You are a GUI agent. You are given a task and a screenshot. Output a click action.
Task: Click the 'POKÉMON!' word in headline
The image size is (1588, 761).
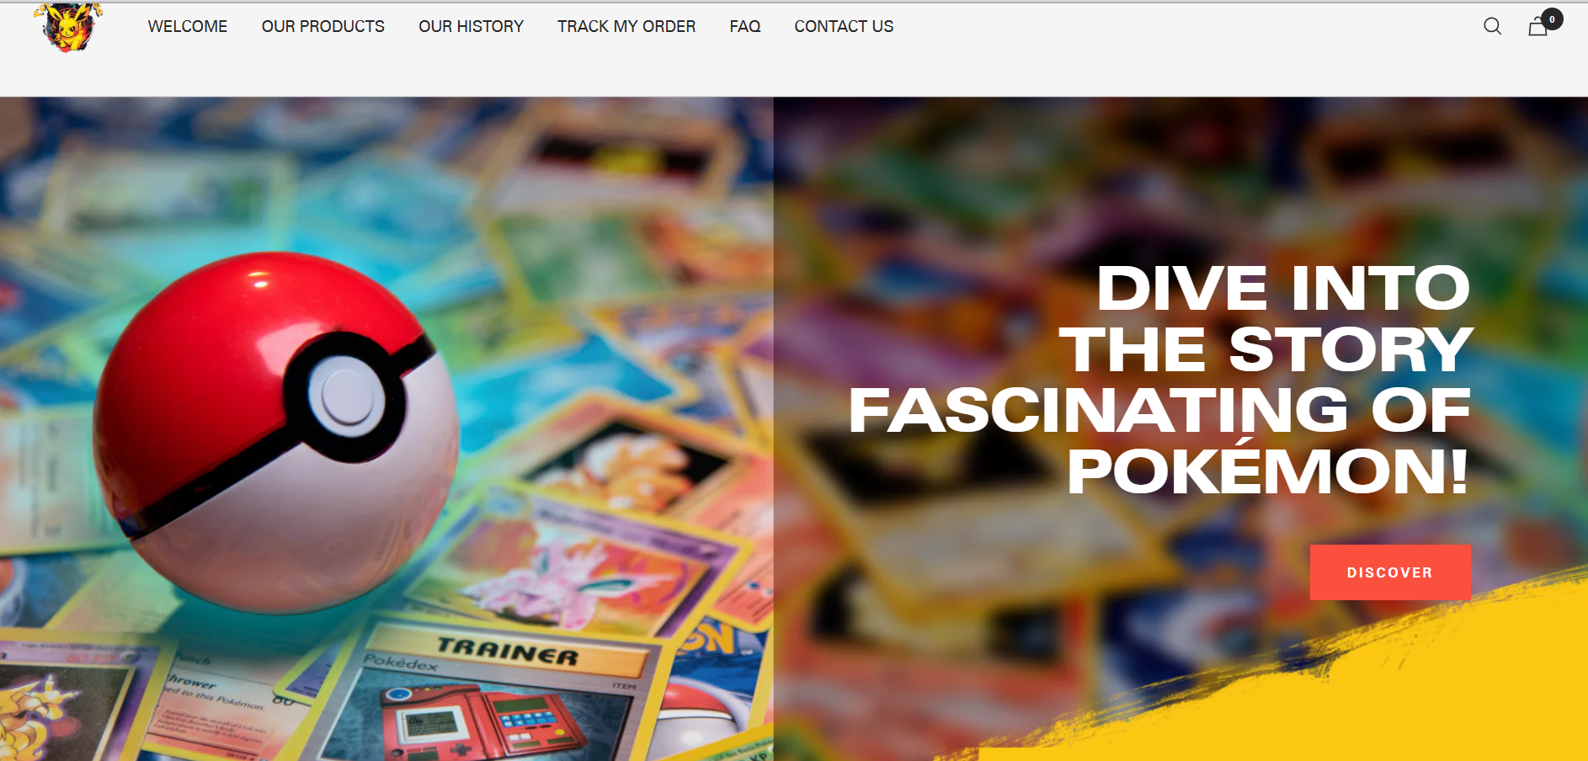click(1269, 471)
